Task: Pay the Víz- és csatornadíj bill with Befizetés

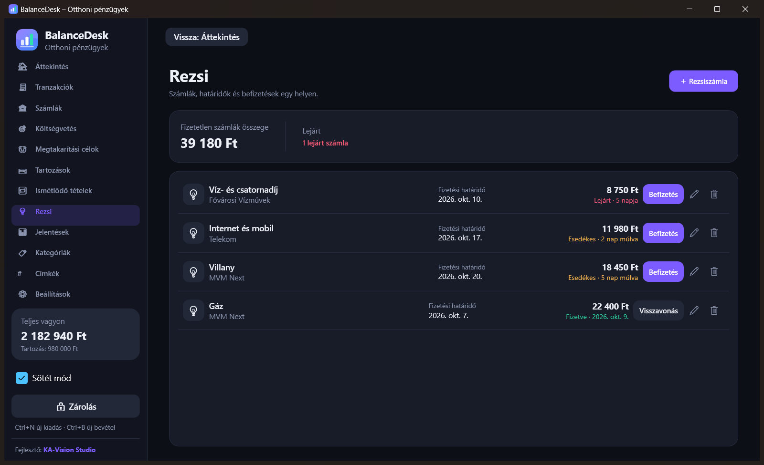Action: [663, 194]
